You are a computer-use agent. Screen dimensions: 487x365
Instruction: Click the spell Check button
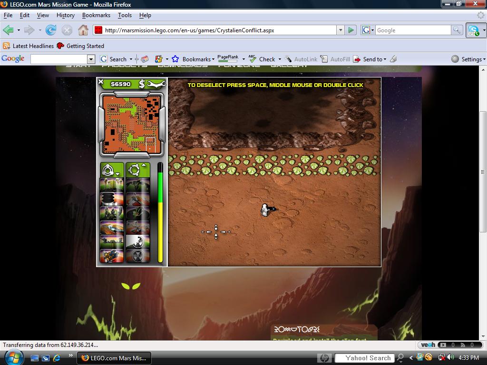tap(262, 59)
